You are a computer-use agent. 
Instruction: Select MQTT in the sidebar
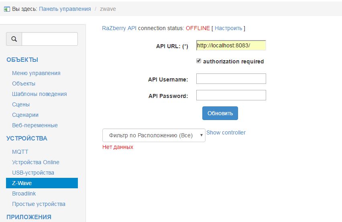click(x=20, y=152)
